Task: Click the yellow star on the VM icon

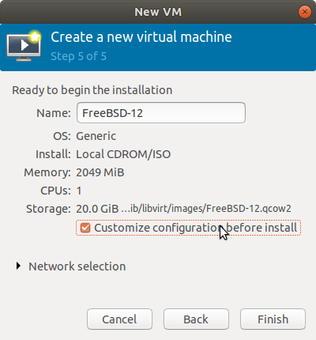Action: 35,36
